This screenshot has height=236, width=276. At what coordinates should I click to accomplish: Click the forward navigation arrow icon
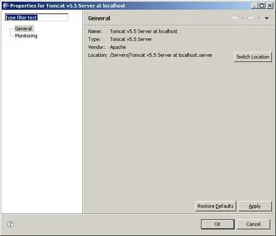click(x=251, y=18)
